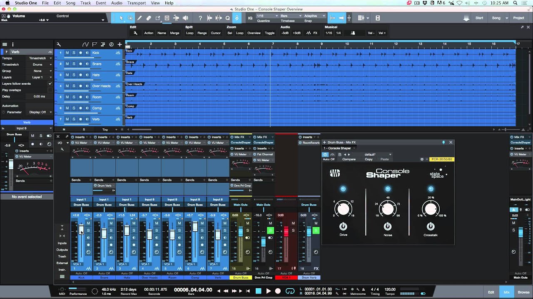533x299 pixels.
Task: Click the PreSonus logo in Console Shaper
Action: pyautogui.click(x=335, y=173)
